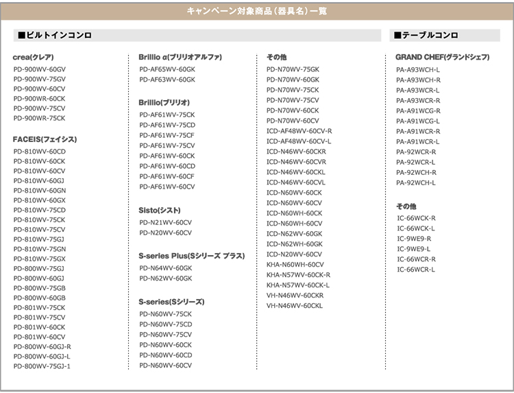Click model VH-N46WV-60CKR
The image size is (514, 393).
point(295,295)
